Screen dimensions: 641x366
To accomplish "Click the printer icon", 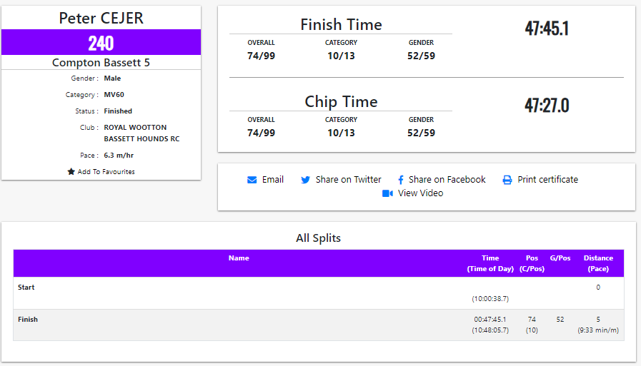I will click(x=507, y=180).
